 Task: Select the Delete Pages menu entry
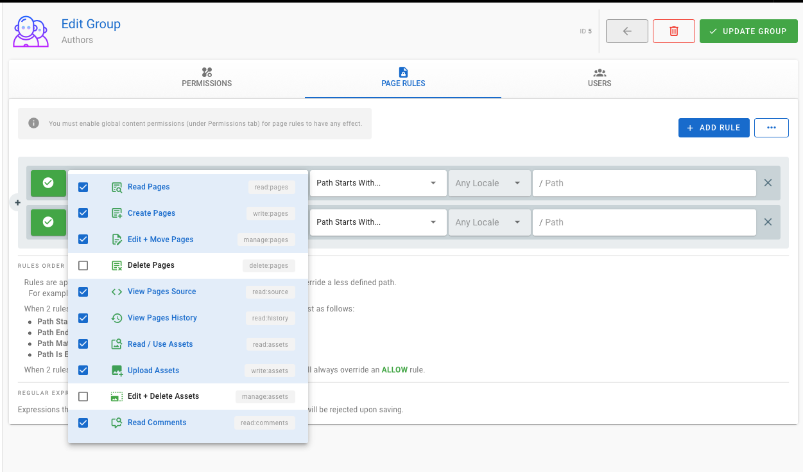[x=188, y=265]
